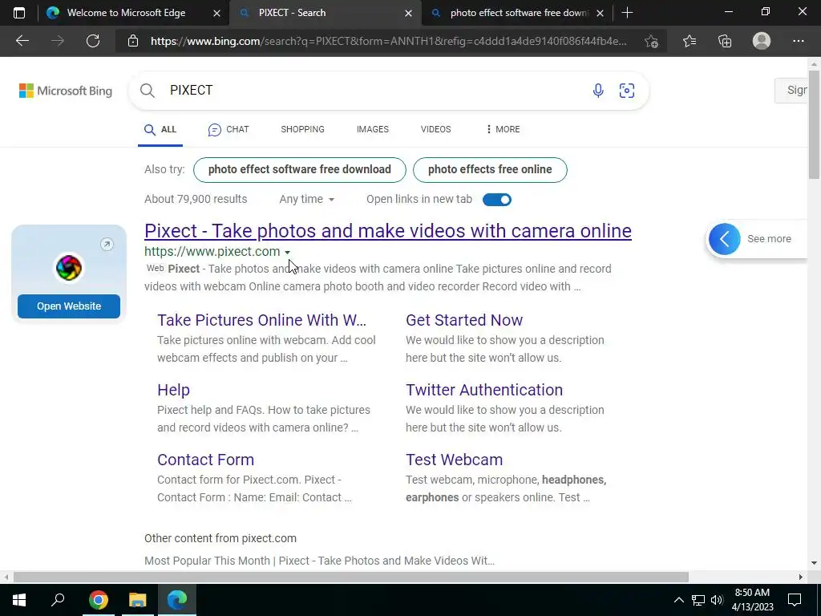Switch to photo effect software tab
This screenshot has height=616, width=821.
tap(519, 13)
